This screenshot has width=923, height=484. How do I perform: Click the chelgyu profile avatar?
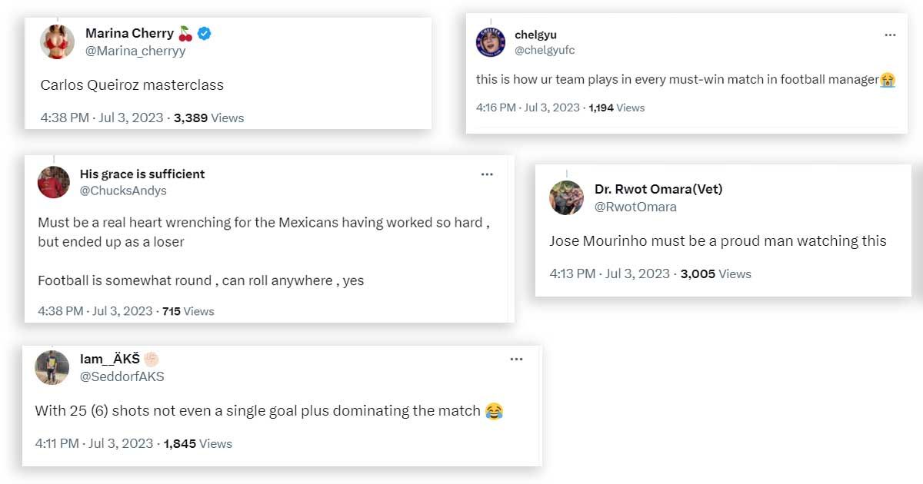pyautogui.click(x=491, y=42)
